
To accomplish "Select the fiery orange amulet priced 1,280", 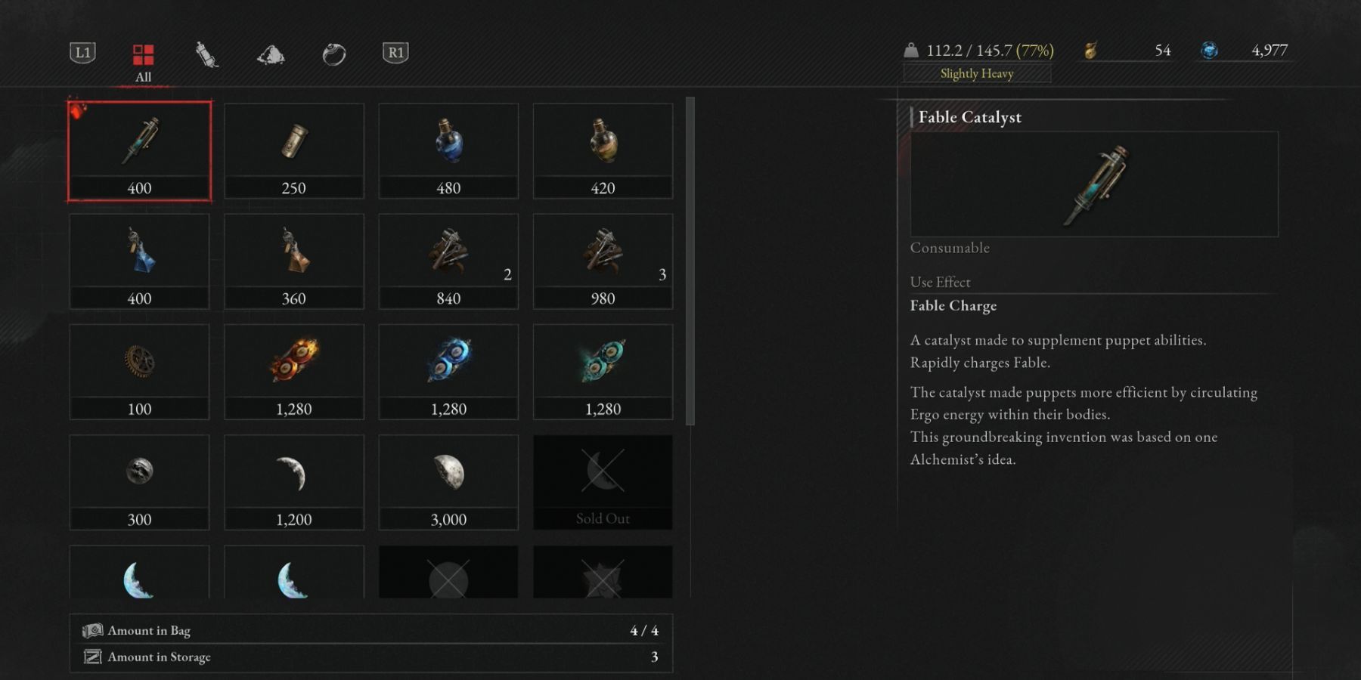I will pos(293,372).
